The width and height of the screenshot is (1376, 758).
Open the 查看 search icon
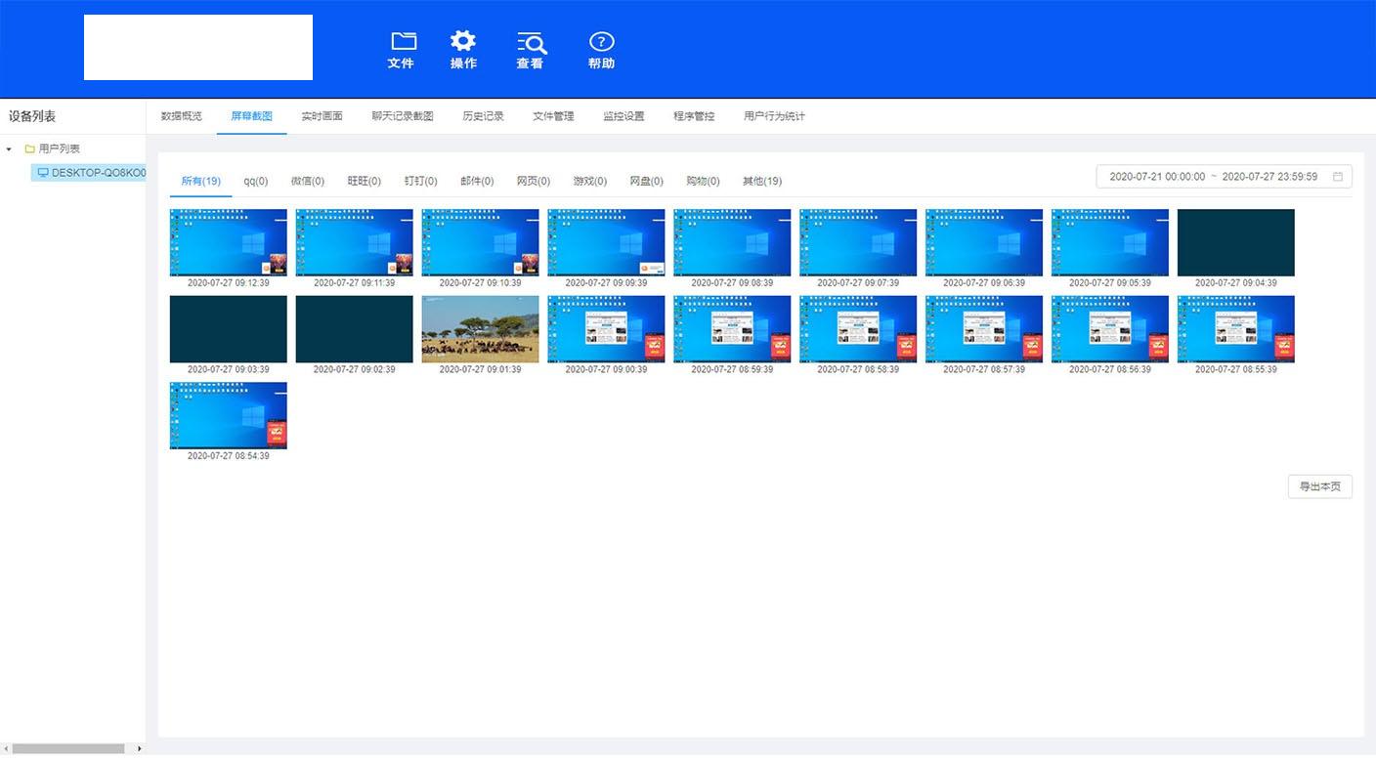531,42
